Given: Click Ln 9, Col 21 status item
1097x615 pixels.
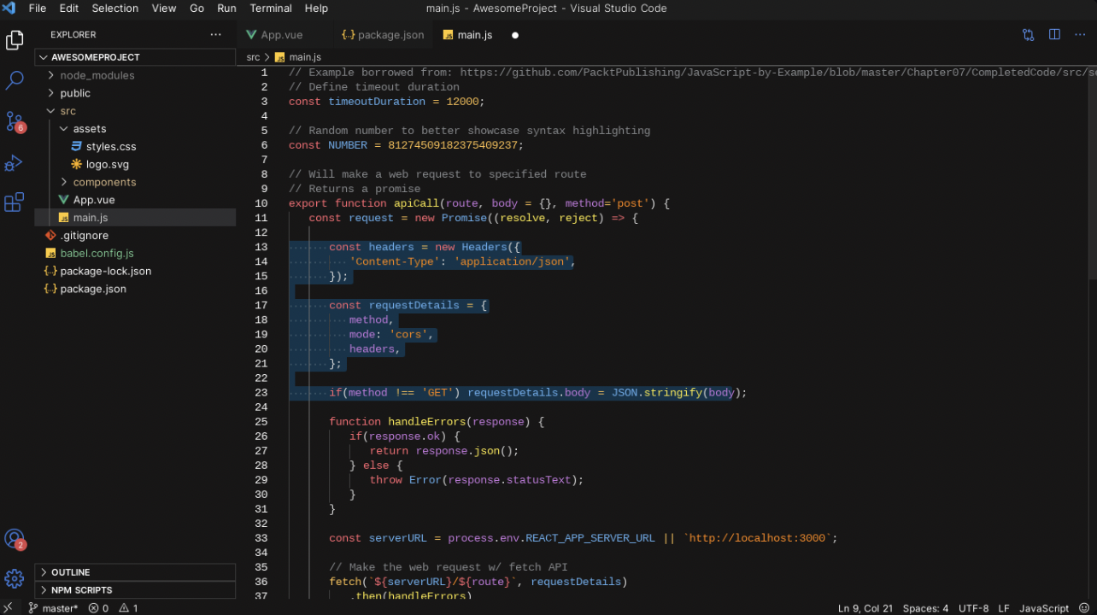Looking at the screenshot, I should click(865, 608).
